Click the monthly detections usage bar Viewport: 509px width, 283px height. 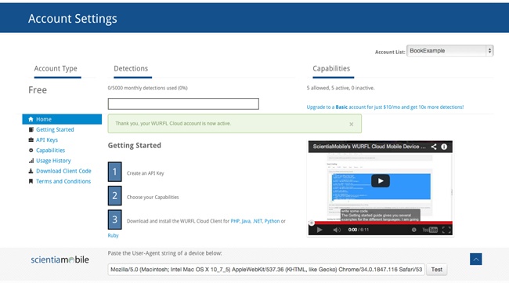coord(183,104)
